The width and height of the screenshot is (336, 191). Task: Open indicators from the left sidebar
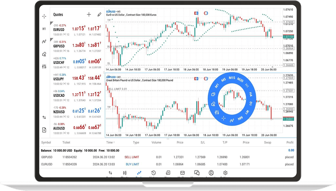click(x=44, y=41)
